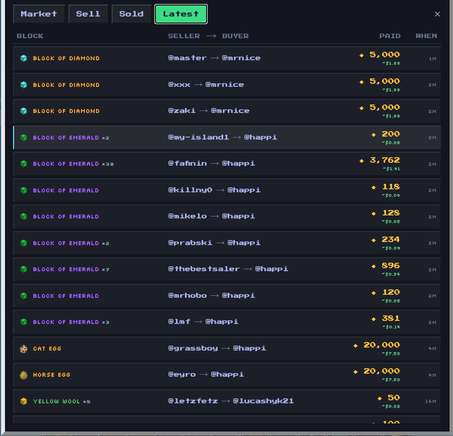The width and height of the screenshot is (453, 436).
Task: Click emerald block icon in @thebestsaler row
Action: 24,269
